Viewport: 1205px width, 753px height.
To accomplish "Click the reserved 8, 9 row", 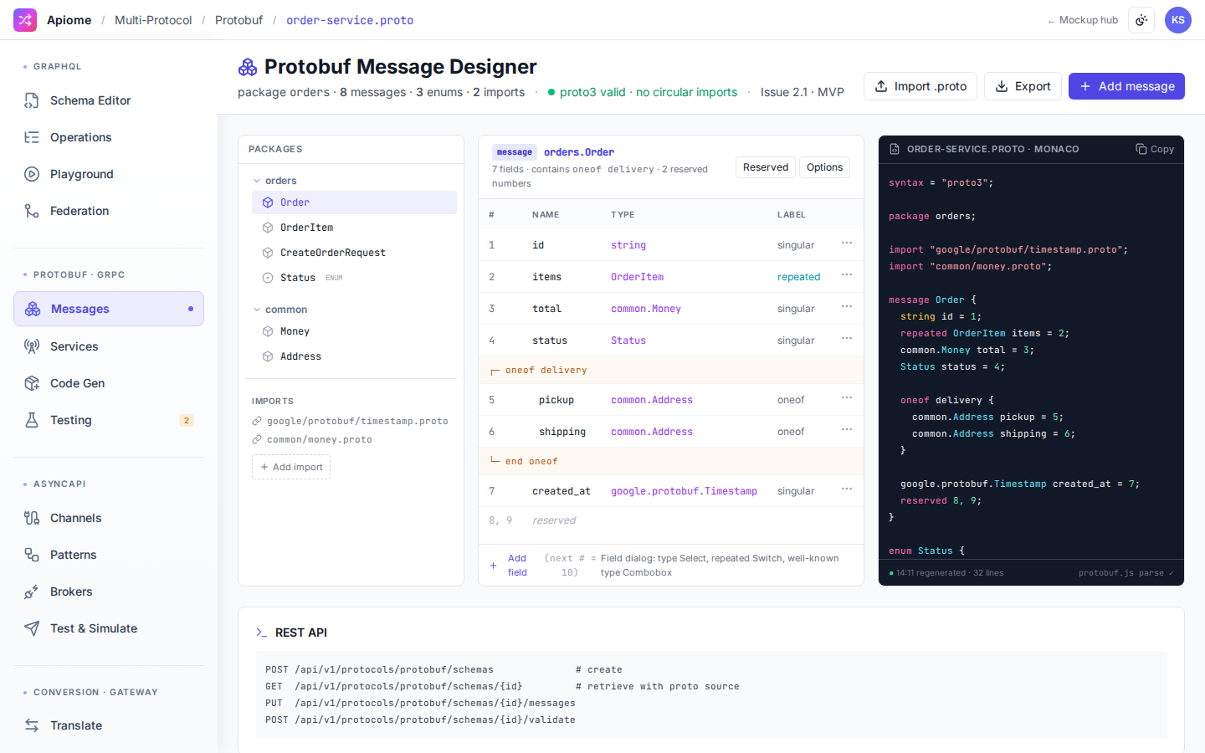I will [671, 520].
